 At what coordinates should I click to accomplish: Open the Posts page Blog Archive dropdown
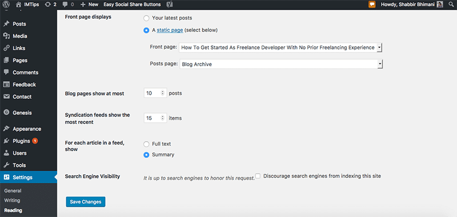281,64
